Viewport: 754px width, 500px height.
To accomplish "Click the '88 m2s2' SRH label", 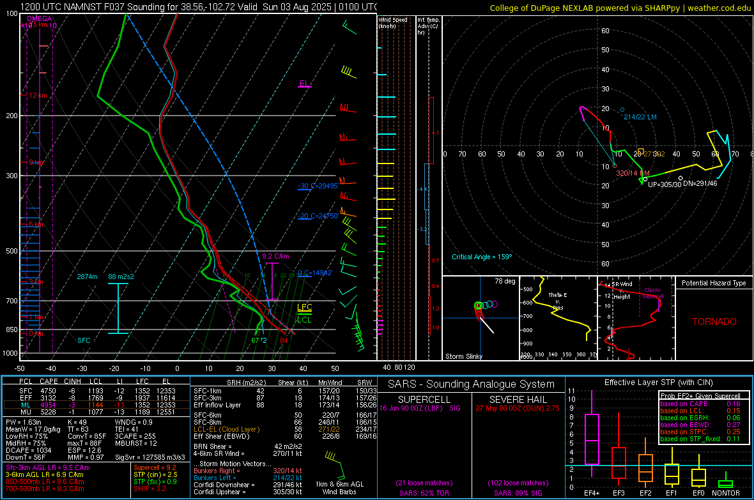I will pos(121,277).
